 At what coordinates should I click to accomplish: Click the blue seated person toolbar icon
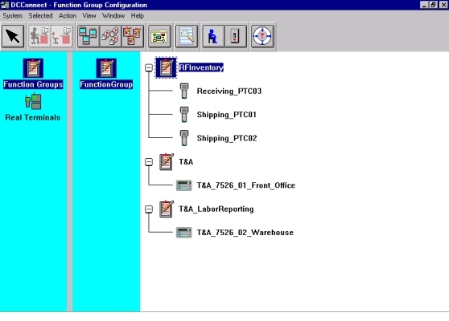[x=213, y=36]
